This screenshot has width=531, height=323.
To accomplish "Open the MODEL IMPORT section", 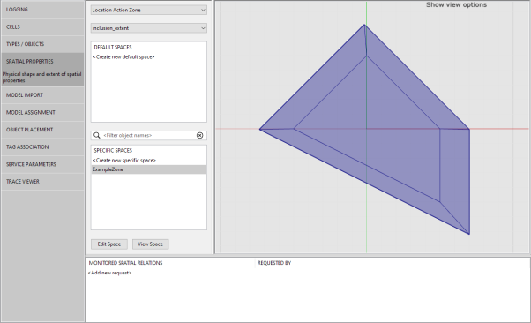I will (42, 95).
